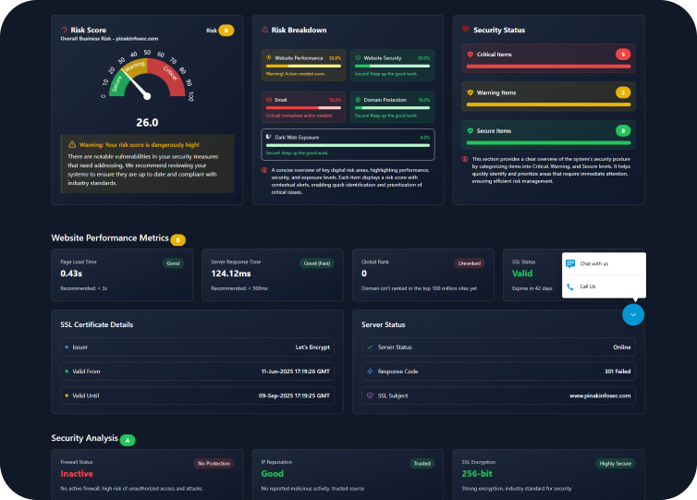This screenshot has height=500, width=697.
Task: Click the Website Performance clock icon
Action: click(x=268, y=58)
